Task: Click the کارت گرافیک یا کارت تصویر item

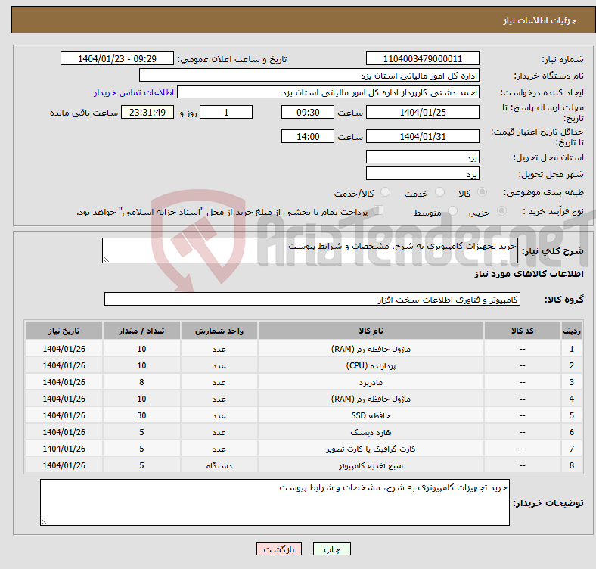Action: click(x=371, y=449)
